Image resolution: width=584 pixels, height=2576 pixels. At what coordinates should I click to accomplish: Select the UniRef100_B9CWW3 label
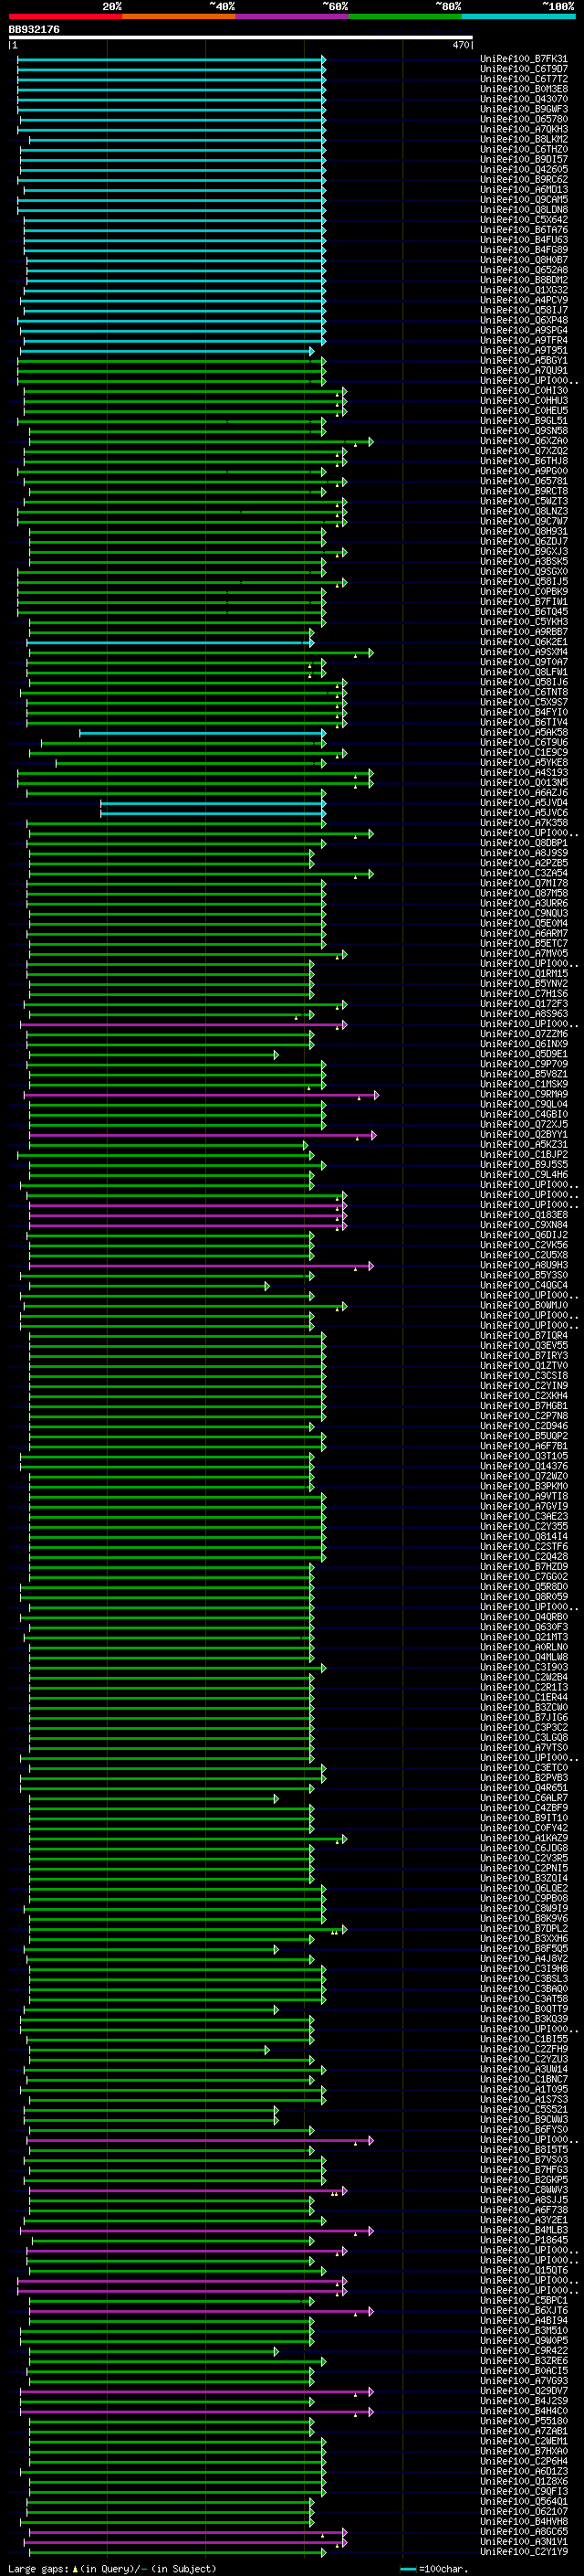[524, 2119]
